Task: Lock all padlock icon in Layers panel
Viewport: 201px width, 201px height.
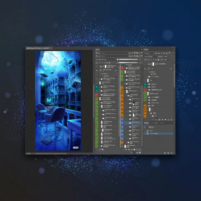Action: (158, 60)
